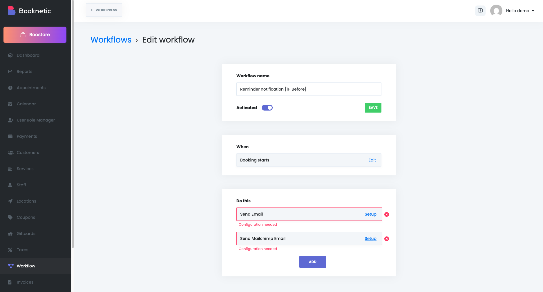Click the Invoices document icon
This screenshot has width=543, height=292.
pyautogui.click(x=10, y=282)
